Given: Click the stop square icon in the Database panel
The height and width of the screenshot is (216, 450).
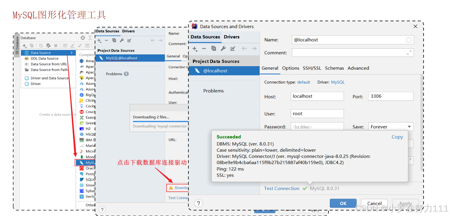Looking at the screenshot, I should pos(56,45).
